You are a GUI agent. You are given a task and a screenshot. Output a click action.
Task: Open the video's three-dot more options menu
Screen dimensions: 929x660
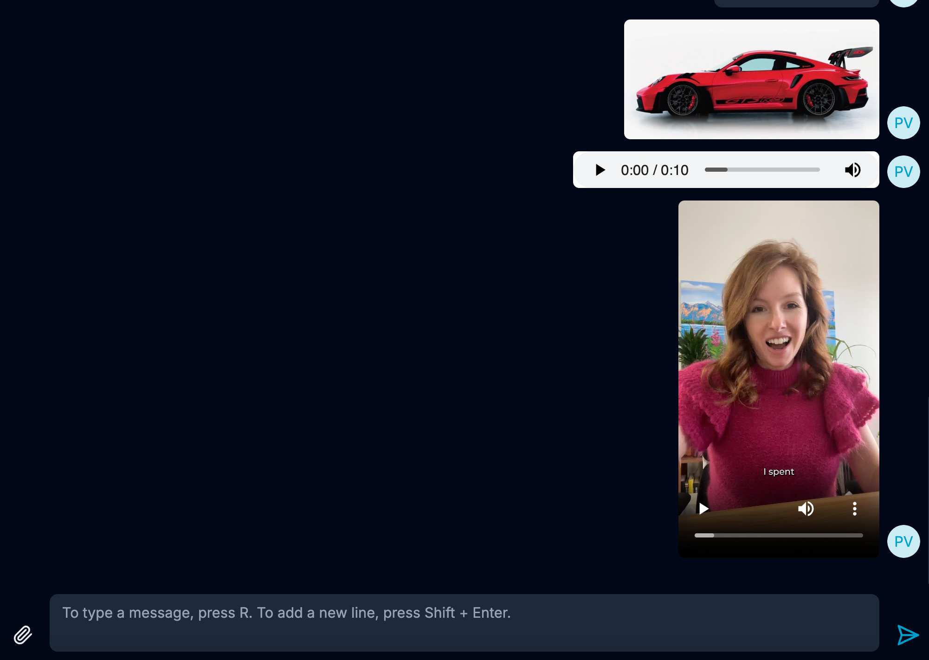pyautogui.click(x=854, y=509)
